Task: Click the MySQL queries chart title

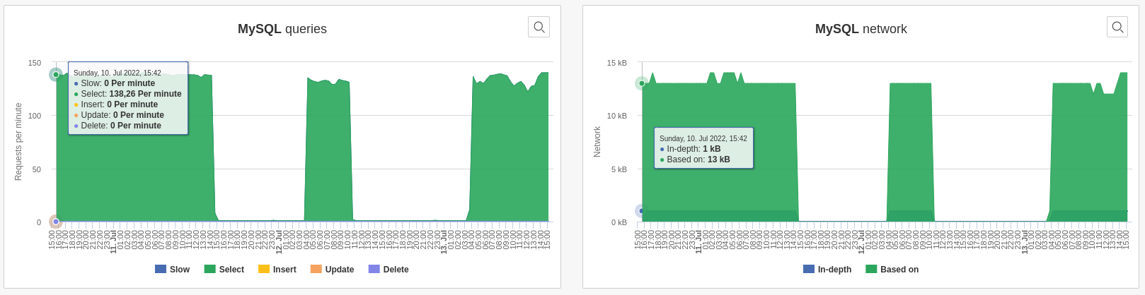Action: click(x=282, y=29)
